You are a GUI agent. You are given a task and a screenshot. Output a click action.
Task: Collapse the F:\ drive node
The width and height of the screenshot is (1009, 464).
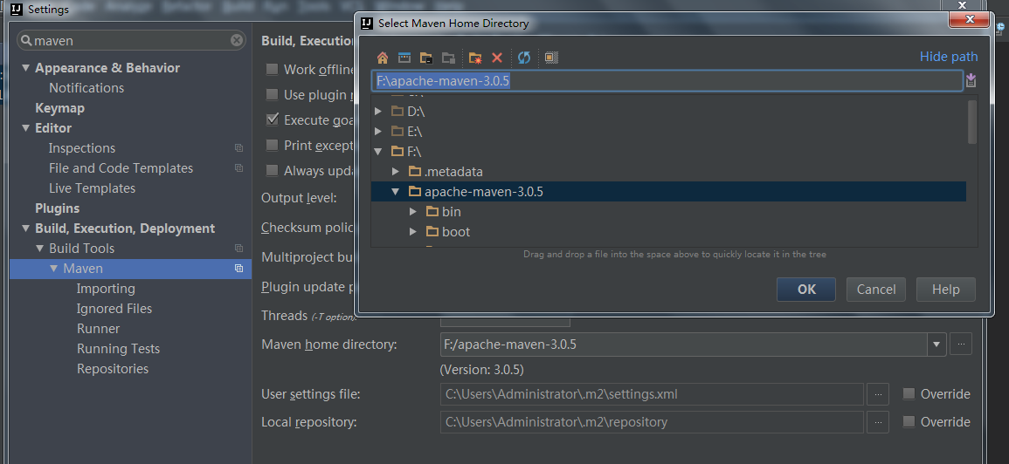[x=378, y=152]
